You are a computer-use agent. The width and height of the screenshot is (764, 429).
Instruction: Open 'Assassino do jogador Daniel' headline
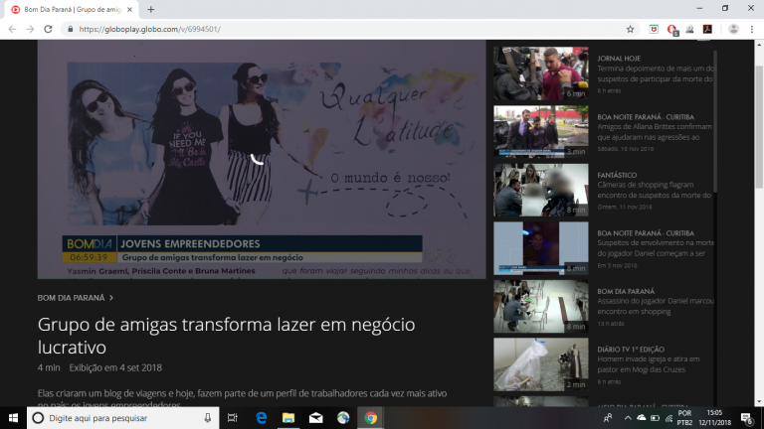click(x=656, y=306)
